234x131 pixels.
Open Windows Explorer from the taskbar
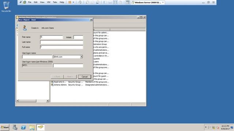tap(32, 127)
